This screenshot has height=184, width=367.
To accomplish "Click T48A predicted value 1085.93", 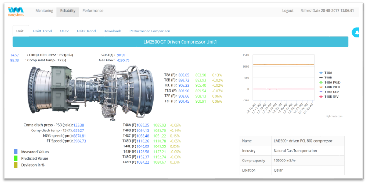I will click(x=160, y=125).
